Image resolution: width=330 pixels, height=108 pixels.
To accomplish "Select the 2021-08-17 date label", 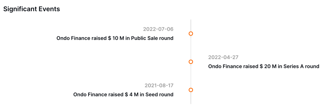I will (159, 85).
